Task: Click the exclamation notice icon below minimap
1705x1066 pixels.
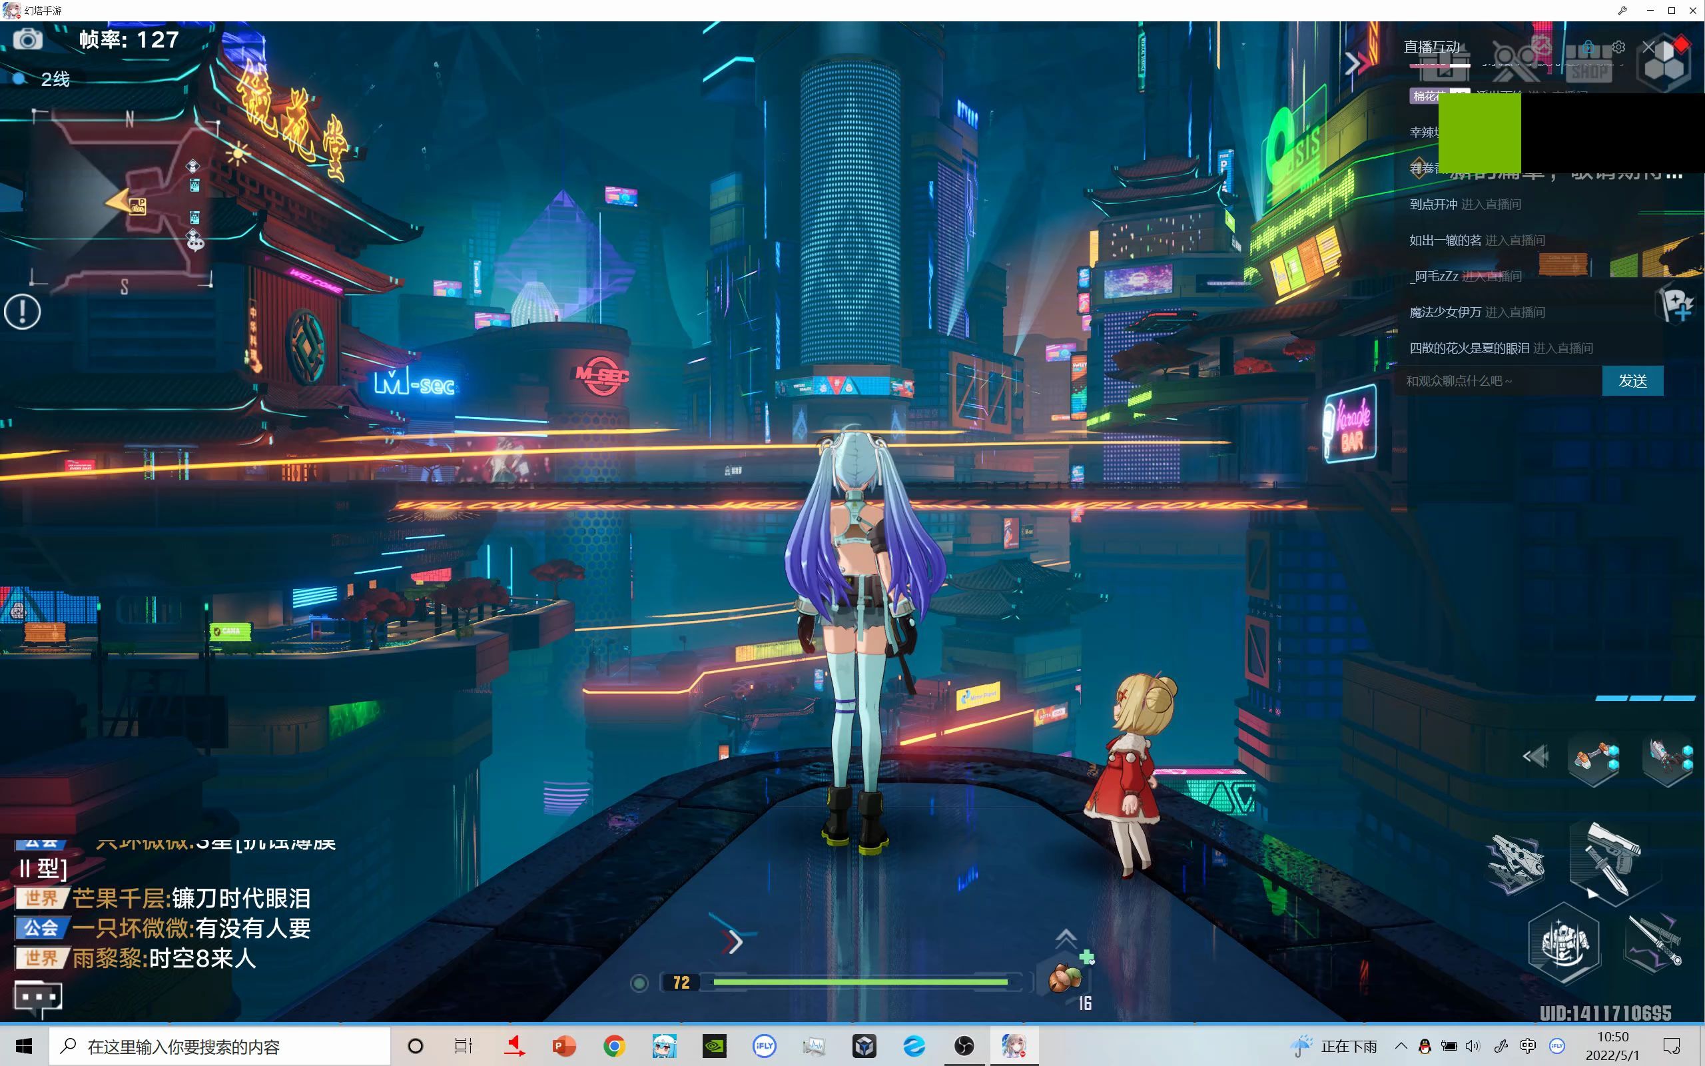Action: pyautogui.click(x=23, y=312)
